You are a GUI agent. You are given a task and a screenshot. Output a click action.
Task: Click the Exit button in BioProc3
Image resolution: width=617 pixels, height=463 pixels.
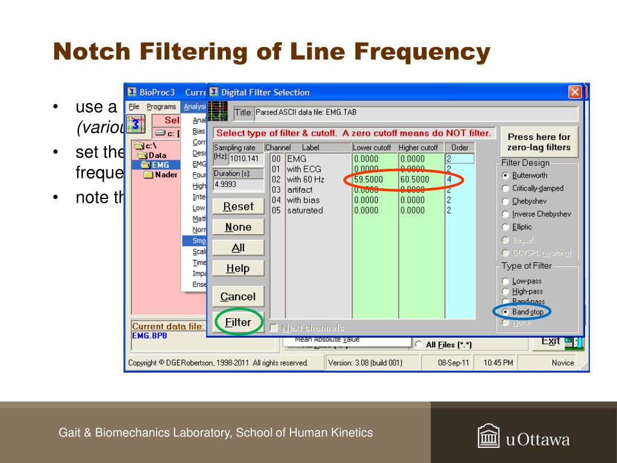click(x=551, y=342)
